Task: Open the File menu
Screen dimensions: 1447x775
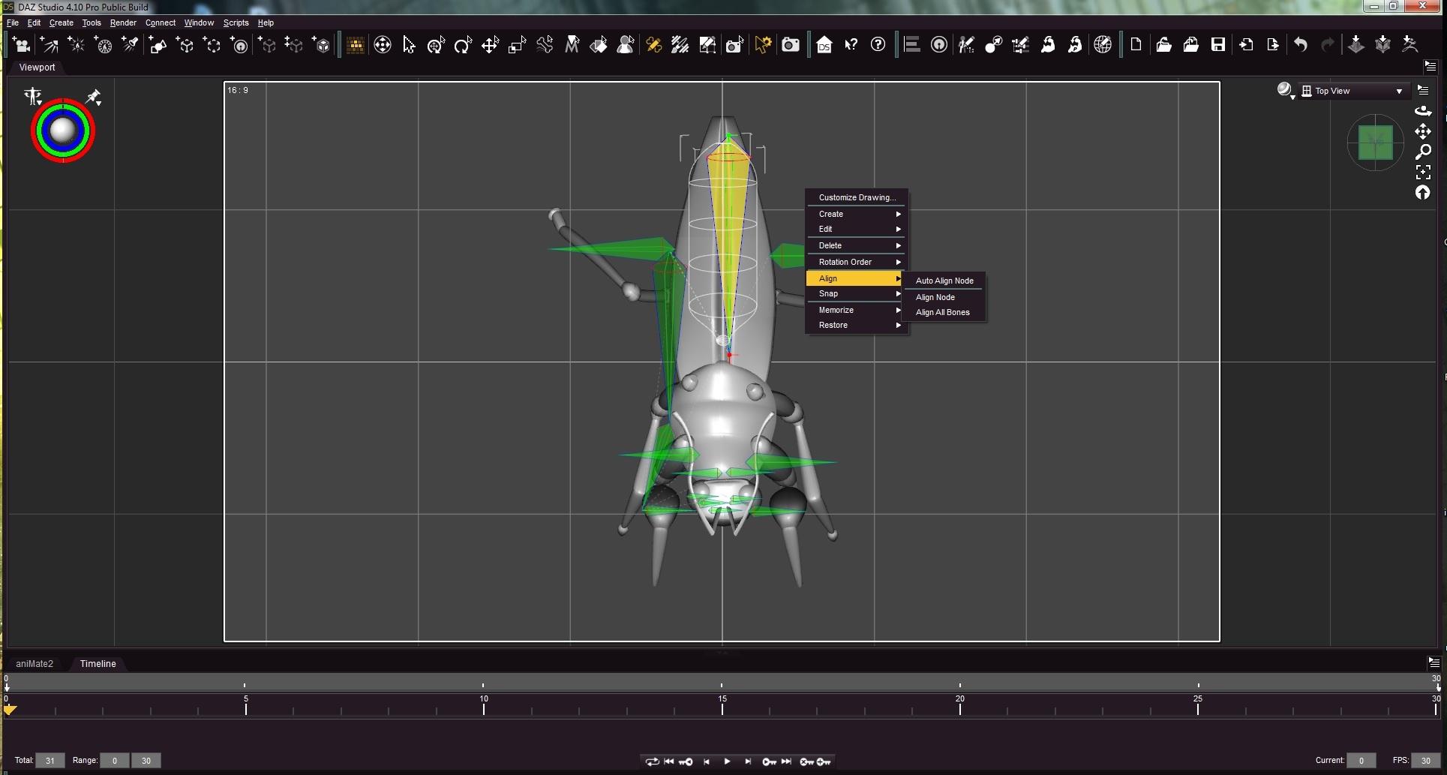Action: (x=13, y=23)
